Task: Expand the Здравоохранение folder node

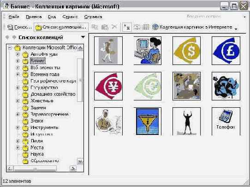Action: (x=18, y=114)
